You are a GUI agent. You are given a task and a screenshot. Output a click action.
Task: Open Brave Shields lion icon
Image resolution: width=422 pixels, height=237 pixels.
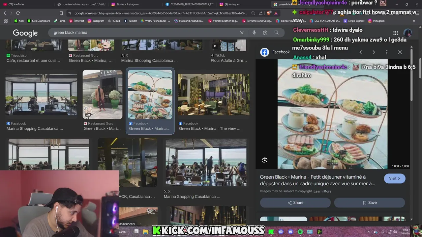(x=269, y=13)
